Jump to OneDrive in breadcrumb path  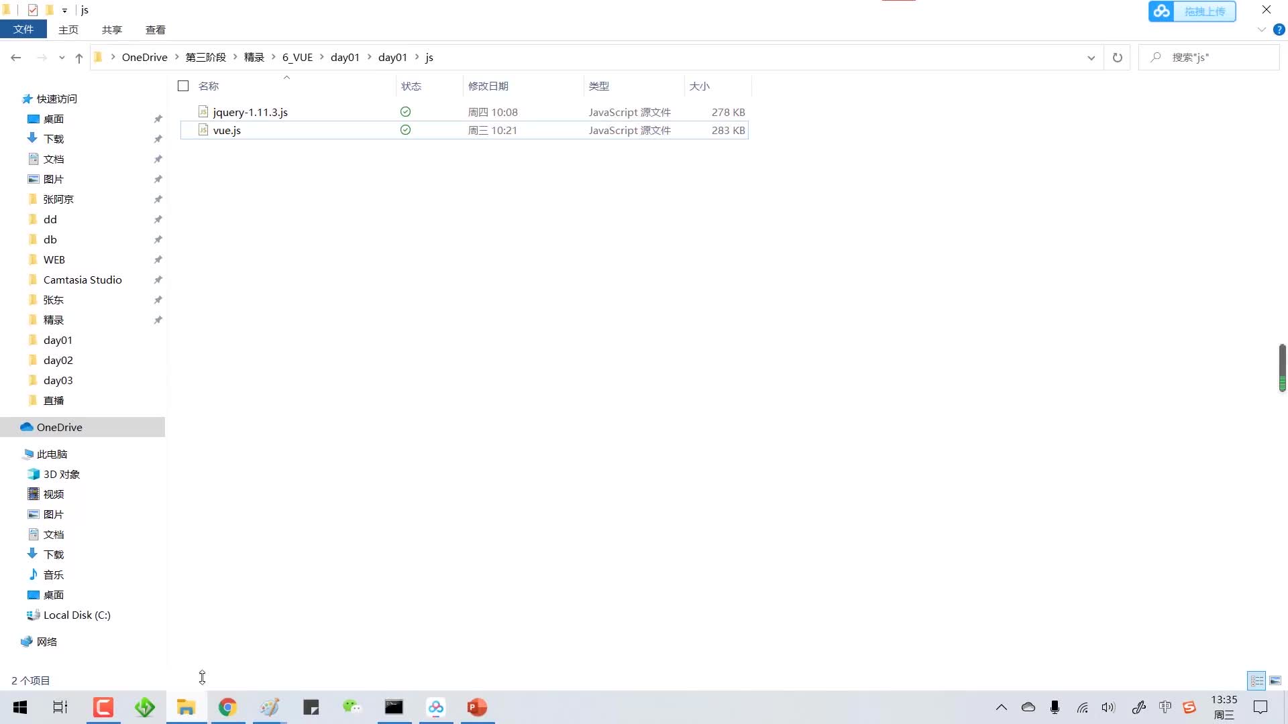pos(145,57)
